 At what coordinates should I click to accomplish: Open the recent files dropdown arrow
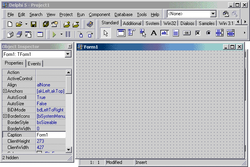[26, 24]
